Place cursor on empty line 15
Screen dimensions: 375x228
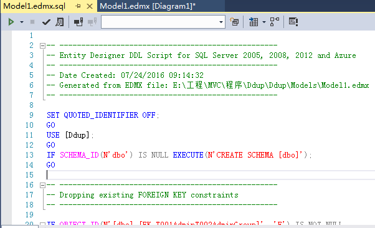point(211,175)
